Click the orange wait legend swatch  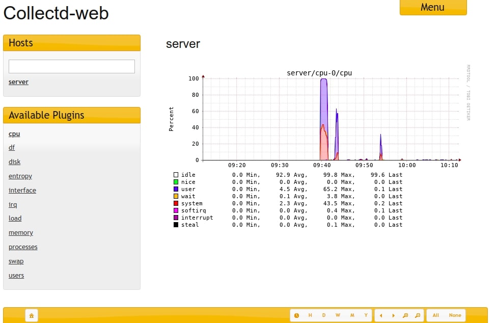pyautogui.click(x=176, y=196)
